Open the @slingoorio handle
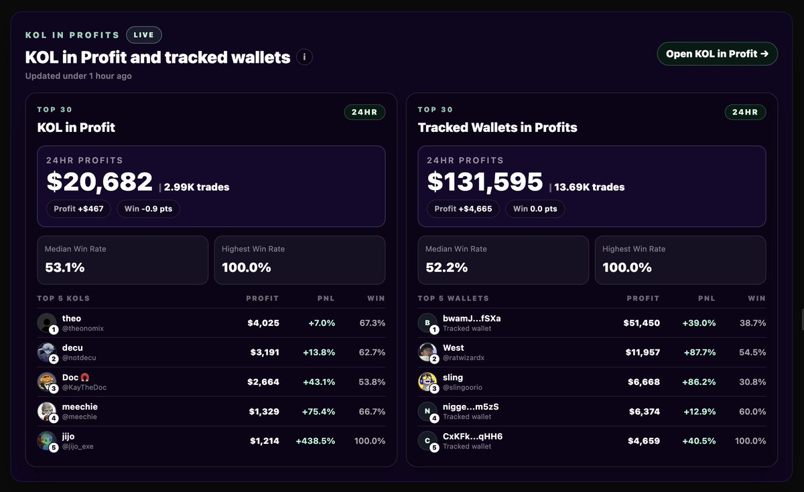The width and height of the screenshot is (804, 492). (462, 388)
